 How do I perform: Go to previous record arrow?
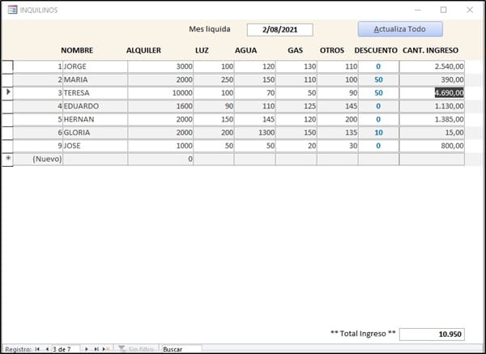point(46,349)
